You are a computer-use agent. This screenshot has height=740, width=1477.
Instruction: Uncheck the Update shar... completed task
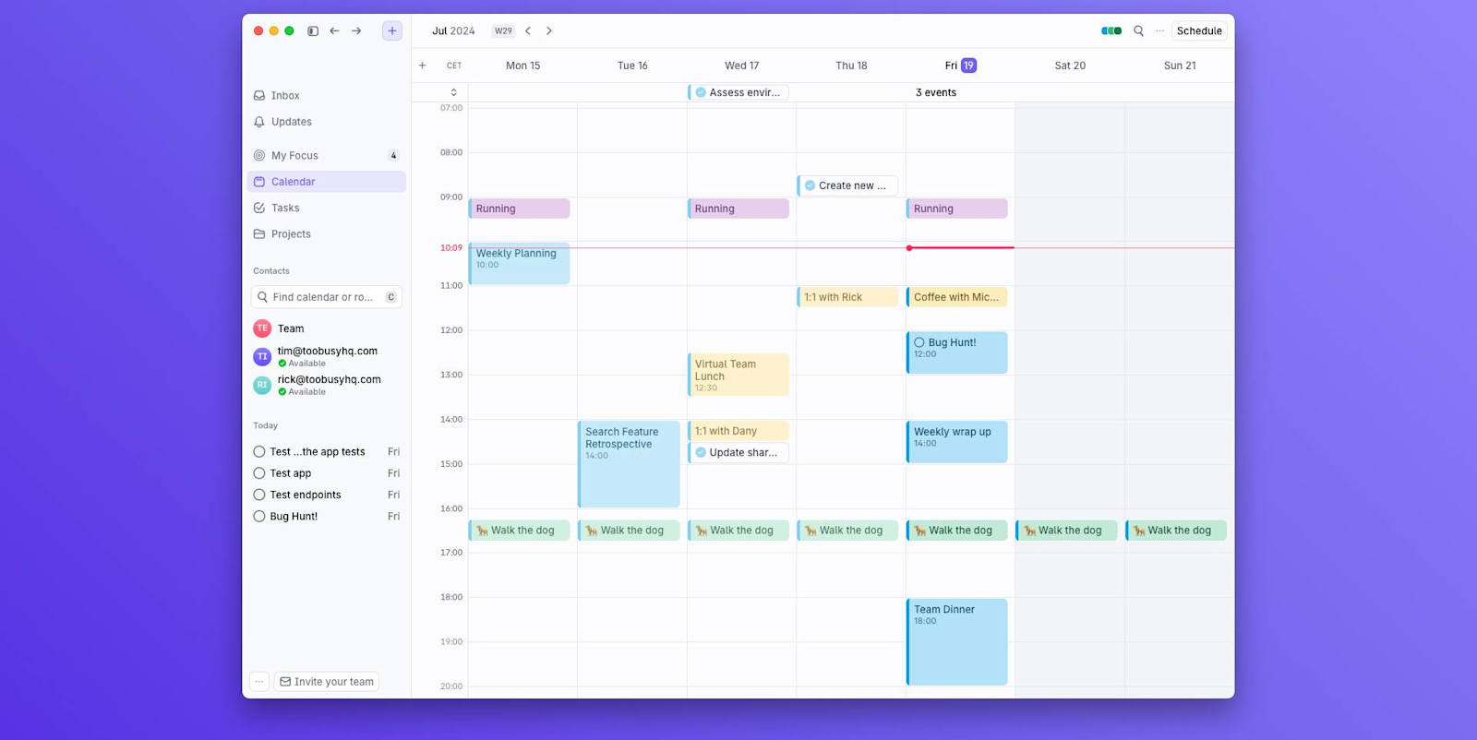pos(701,452)
